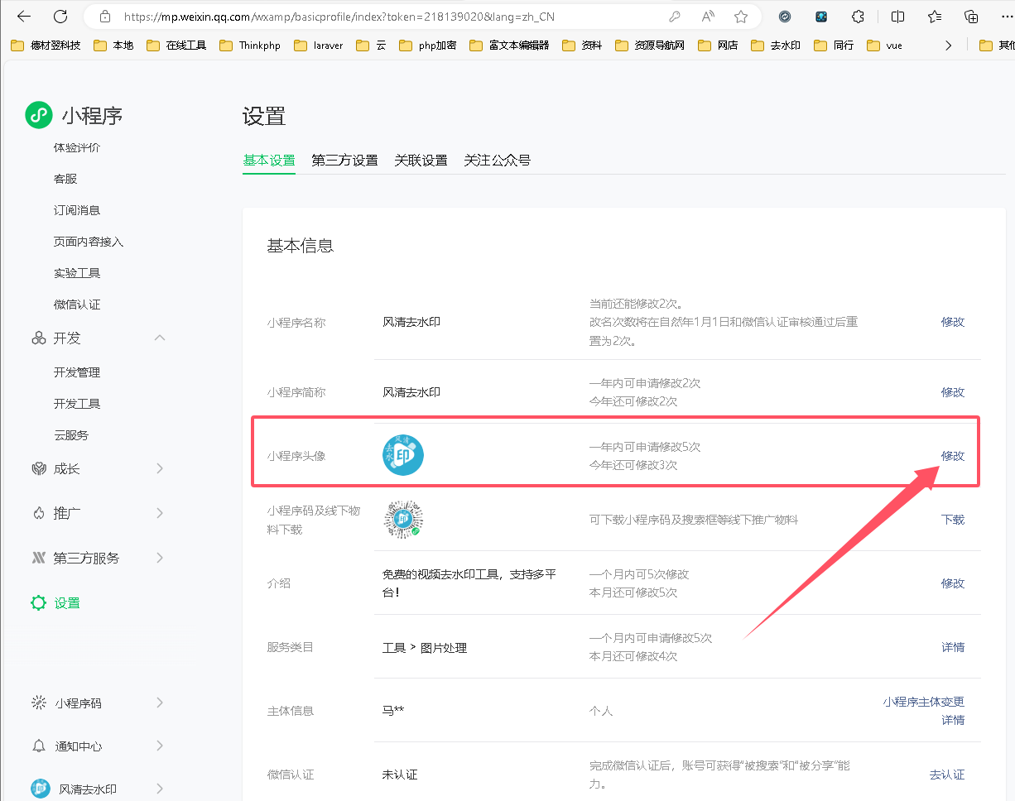Open the 去水印 bookmark folder
The image size is (1015, 801).
(x=776, y=46)
